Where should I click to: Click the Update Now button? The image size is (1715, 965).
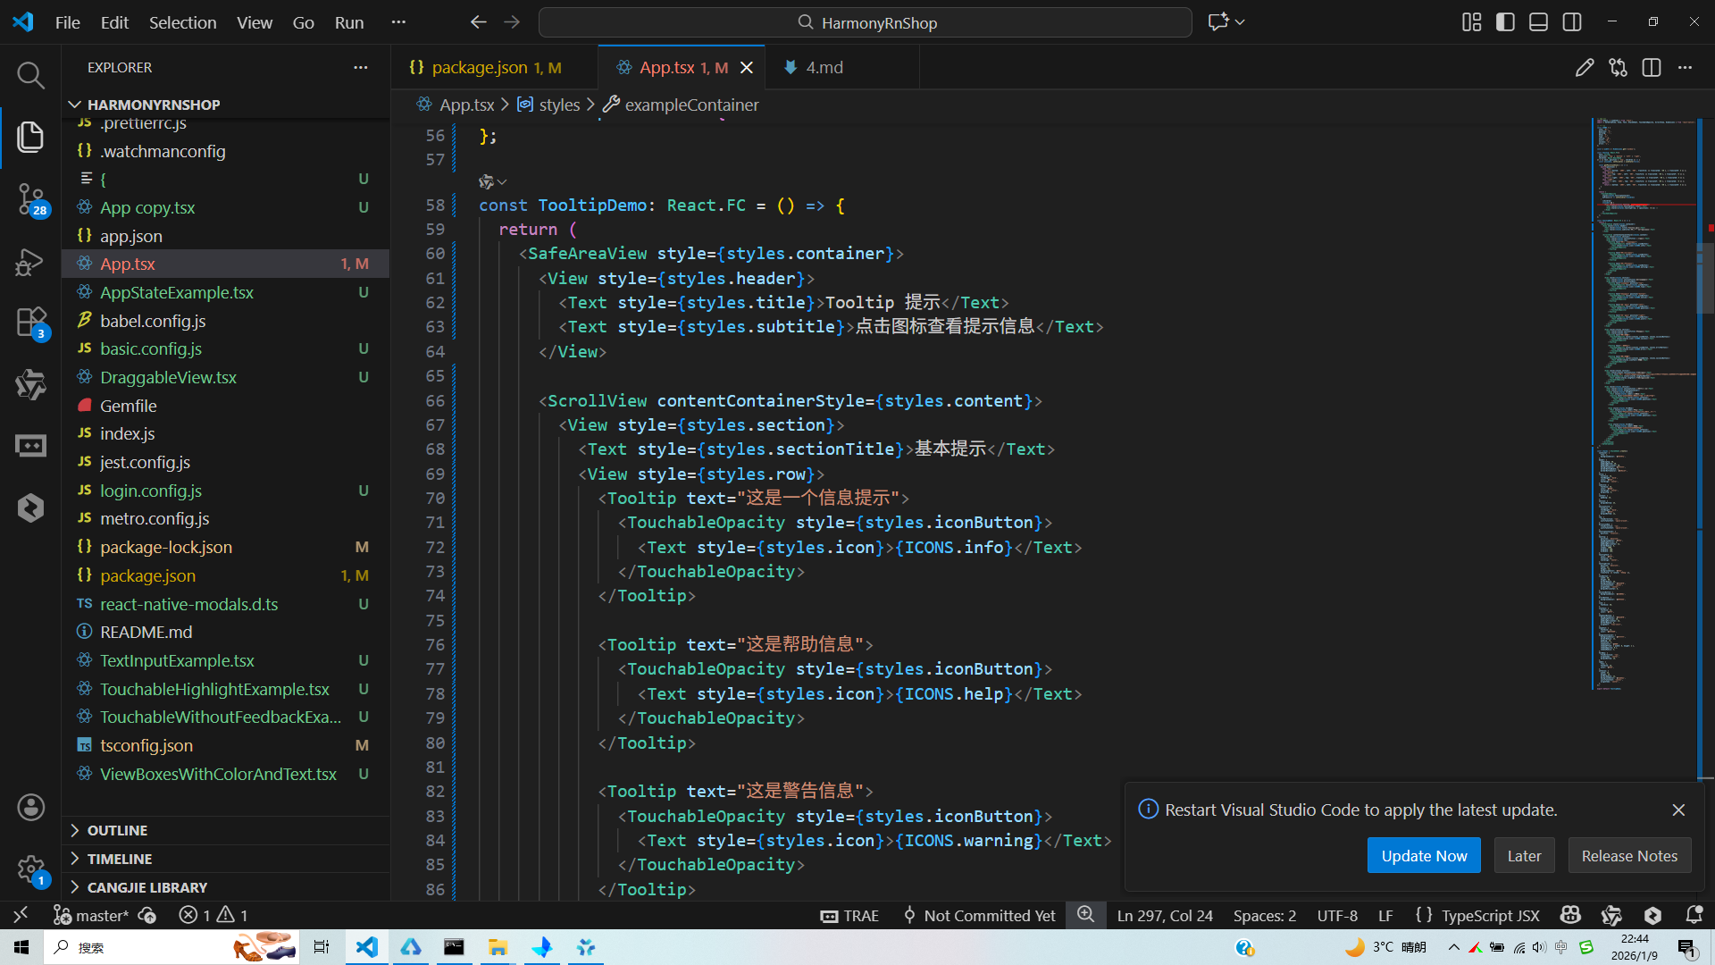1423,856
